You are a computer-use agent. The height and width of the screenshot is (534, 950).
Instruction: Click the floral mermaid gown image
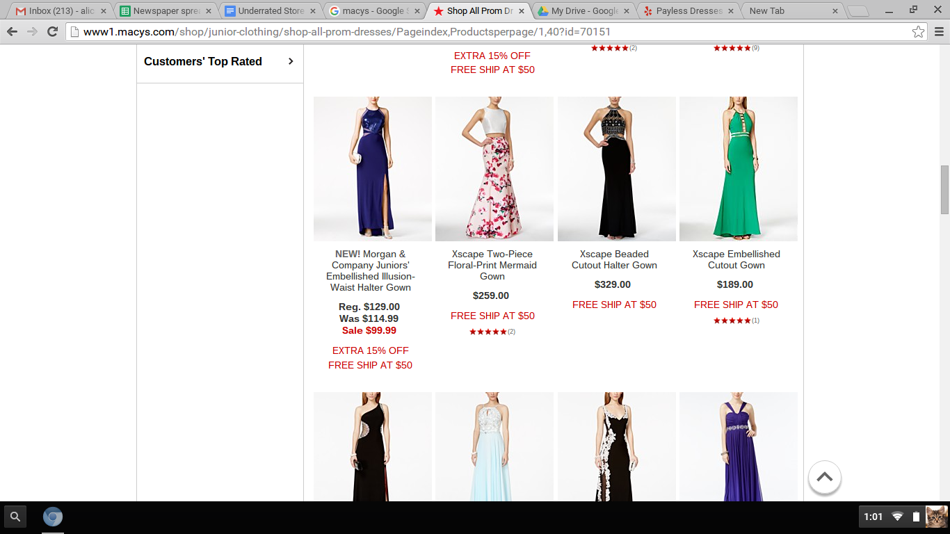click(494, 169)
